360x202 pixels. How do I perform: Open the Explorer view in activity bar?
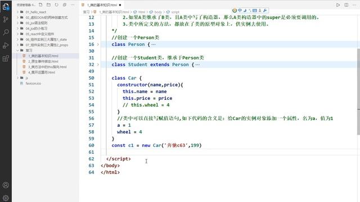point(6,7)
